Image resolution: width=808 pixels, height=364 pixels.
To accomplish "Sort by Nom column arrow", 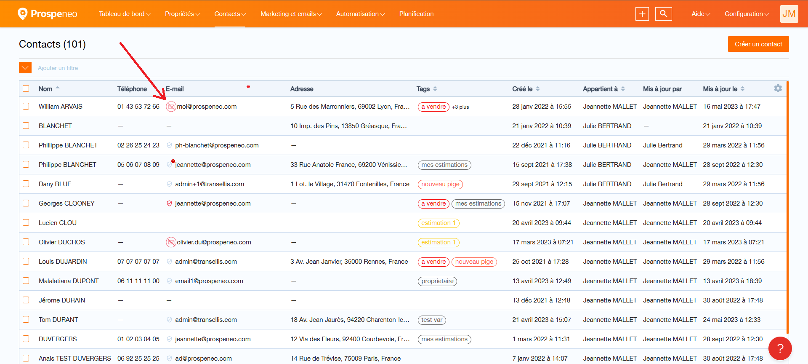I will pyautogui.click(x=58, y=88).
